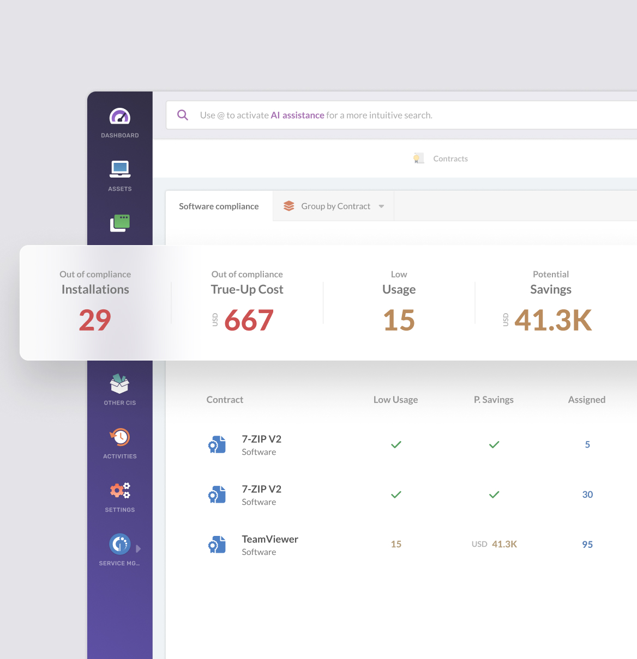Click the first 7-ZIP V2 P. Savings checkmark
637x659 pixels.
coord(494,445)
